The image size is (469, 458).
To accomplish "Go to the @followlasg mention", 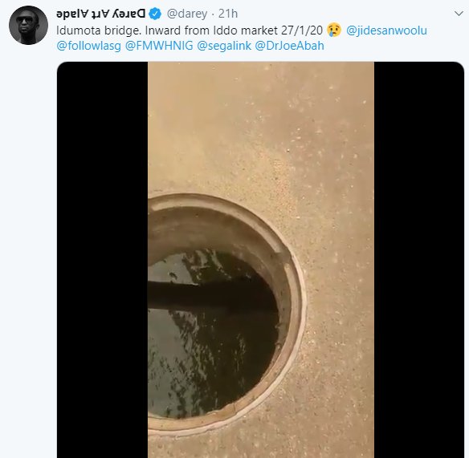I will coord(89,46).
